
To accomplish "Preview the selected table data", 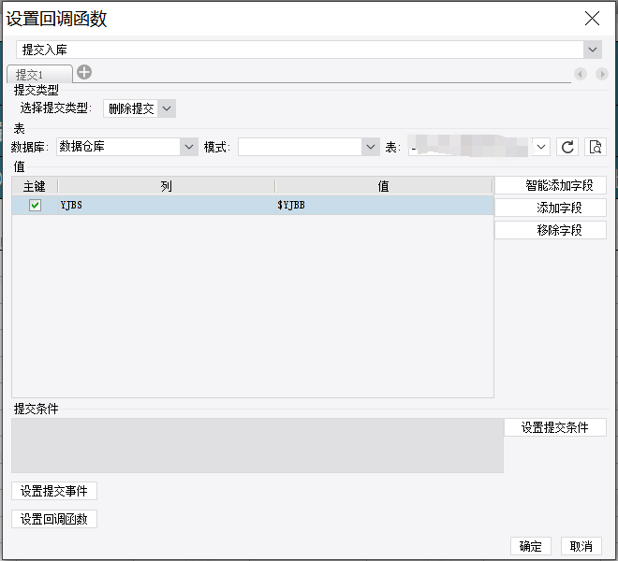I will 595,147.
